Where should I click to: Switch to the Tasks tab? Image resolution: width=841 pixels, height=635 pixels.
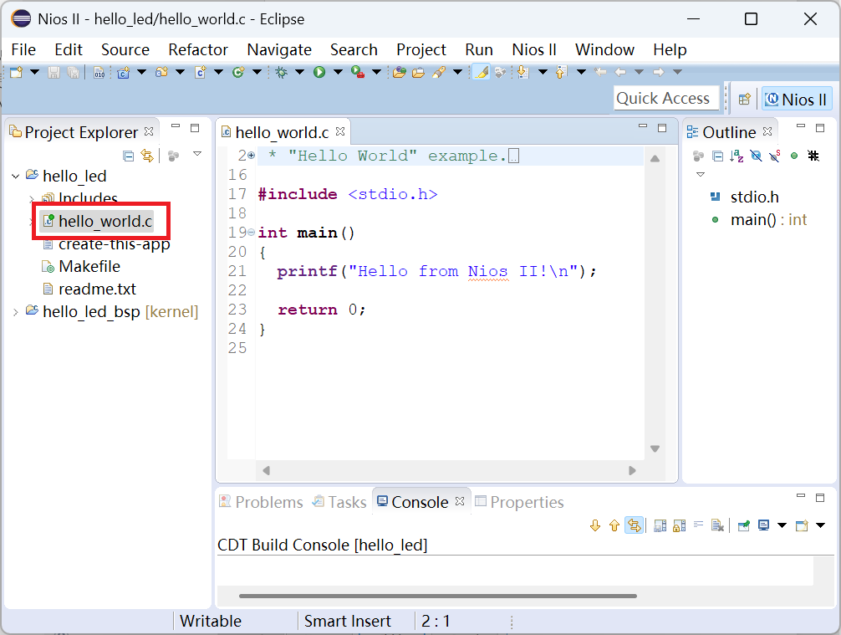pos(339,502)
